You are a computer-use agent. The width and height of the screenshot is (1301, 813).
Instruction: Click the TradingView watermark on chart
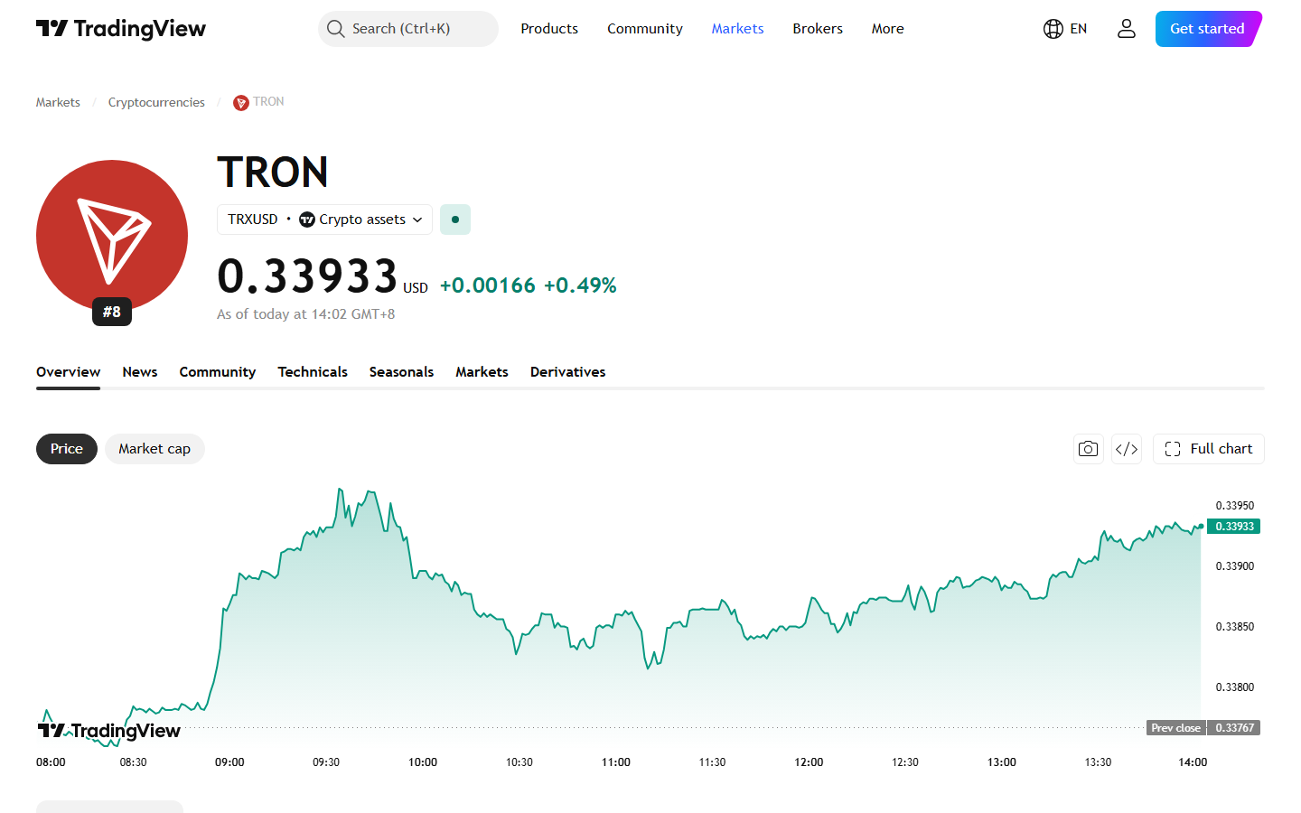click(x=109, y=731)
